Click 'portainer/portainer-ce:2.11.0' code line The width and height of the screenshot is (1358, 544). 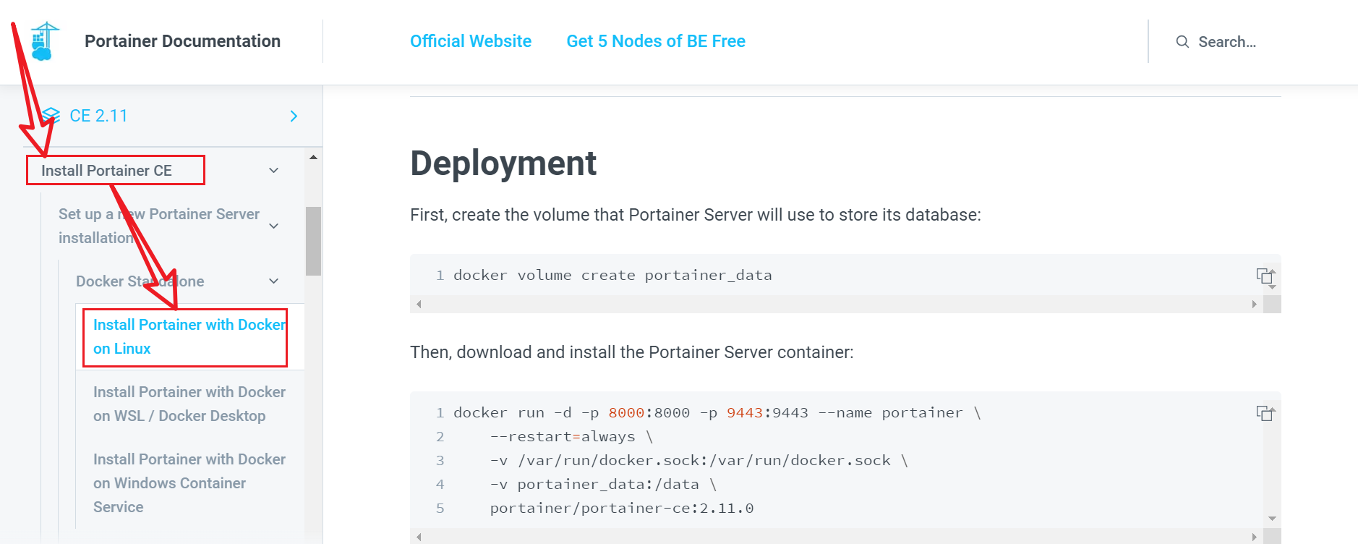click(x=622, y=508)
